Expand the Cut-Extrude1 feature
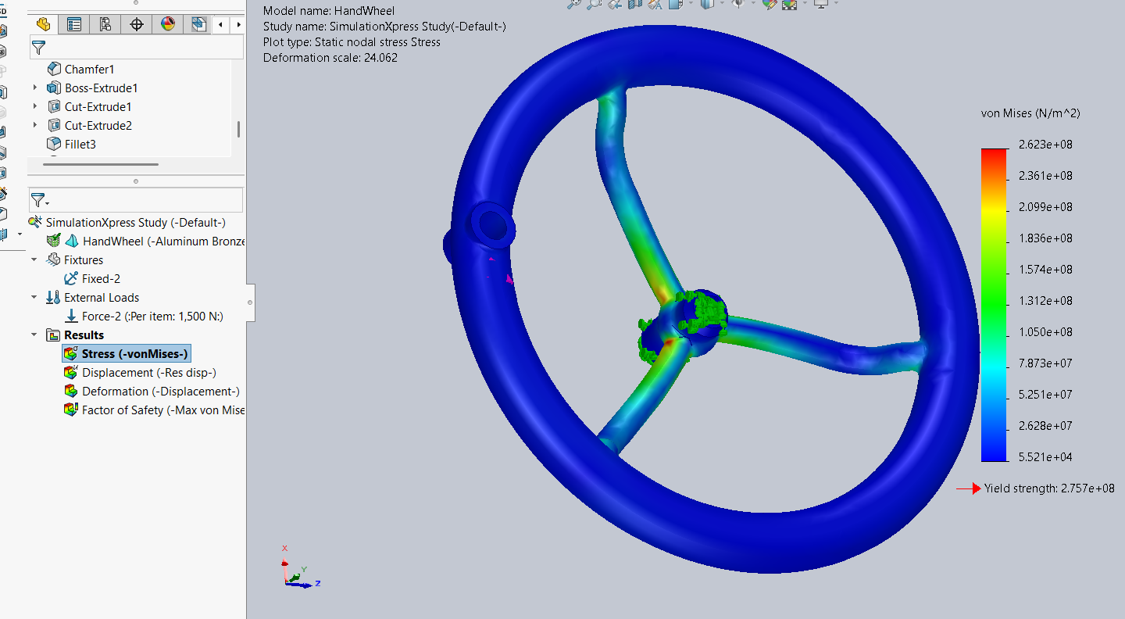The height and width of the screenshot is (619, 1125). (34, 106)
